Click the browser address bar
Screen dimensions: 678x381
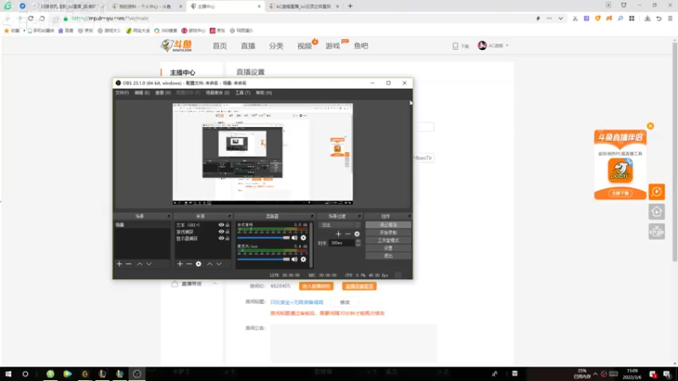coord(298,19)
